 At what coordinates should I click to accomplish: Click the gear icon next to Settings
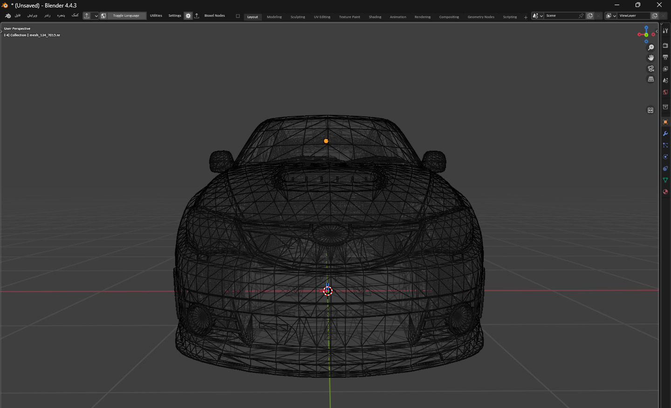[188, 16]
